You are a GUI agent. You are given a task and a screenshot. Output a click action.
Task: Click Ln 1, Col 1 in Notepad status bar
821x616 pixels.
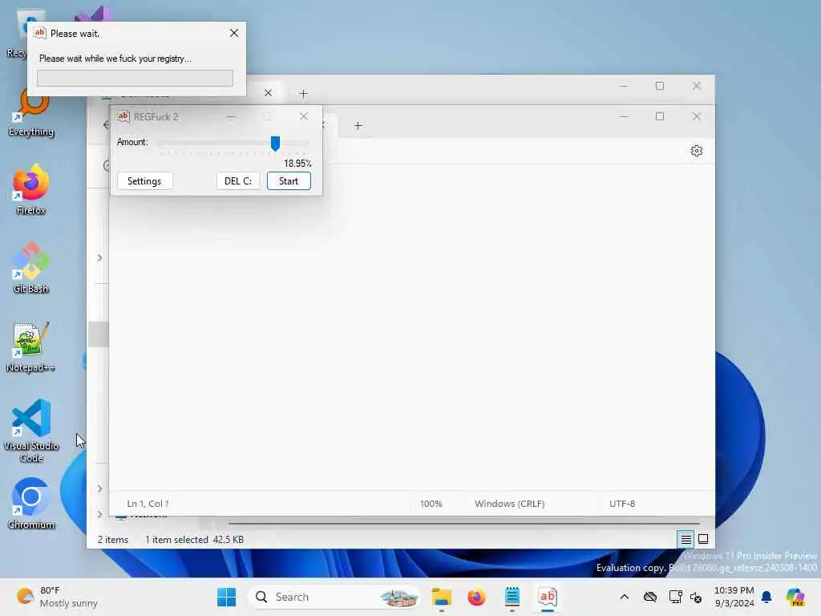[x=148, y=504]
